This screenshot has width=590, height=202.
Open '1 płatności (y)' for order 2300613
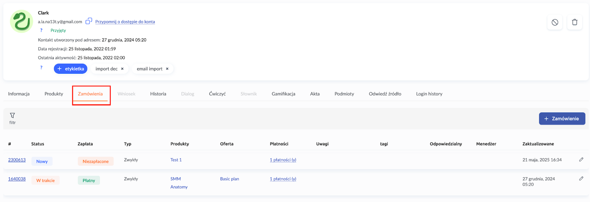click(x=283, y=160)
